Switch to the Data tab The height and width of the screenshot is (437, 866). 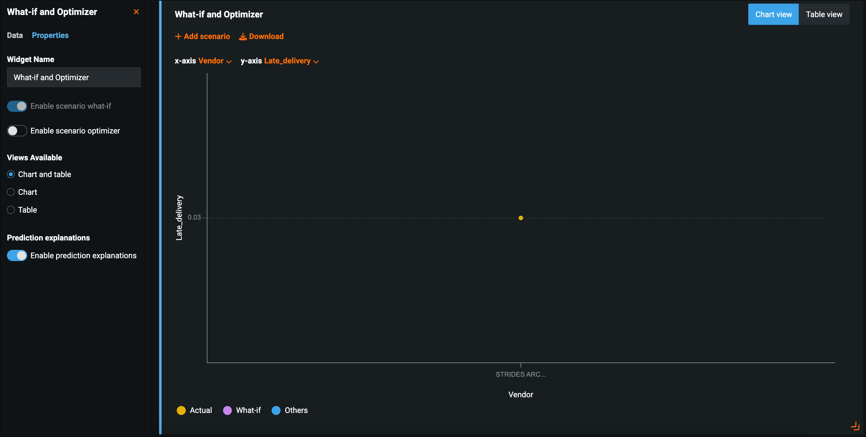coord(15,35)
